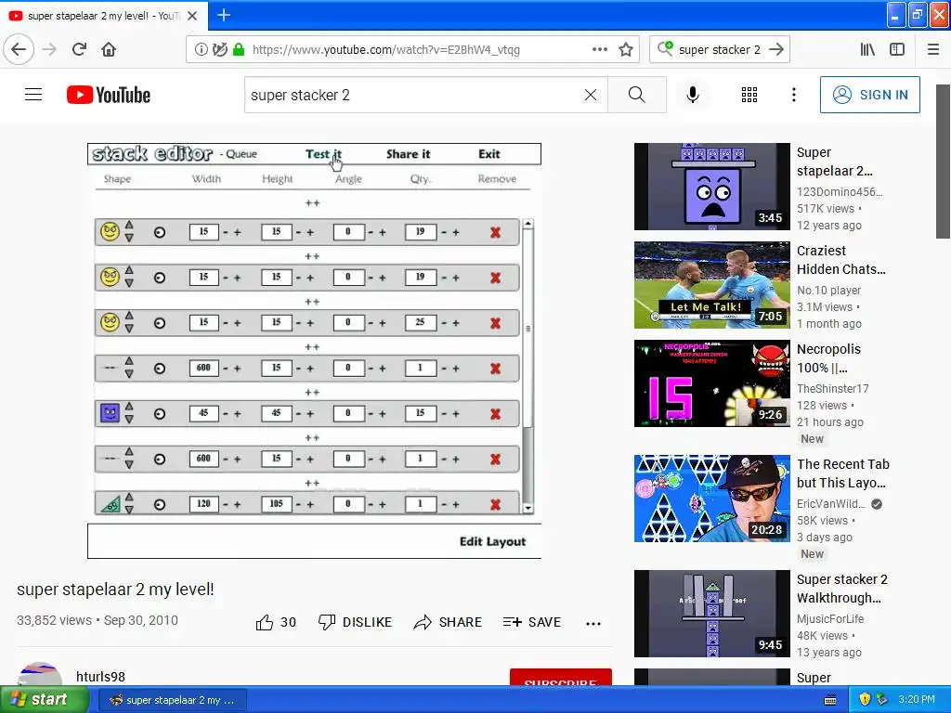Click the blue square shape icon
The width and height of the screenshot is (951, 713).
click(110, 413)
